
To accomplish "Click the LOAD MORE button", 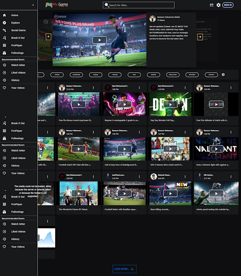I will coord(124,269).
